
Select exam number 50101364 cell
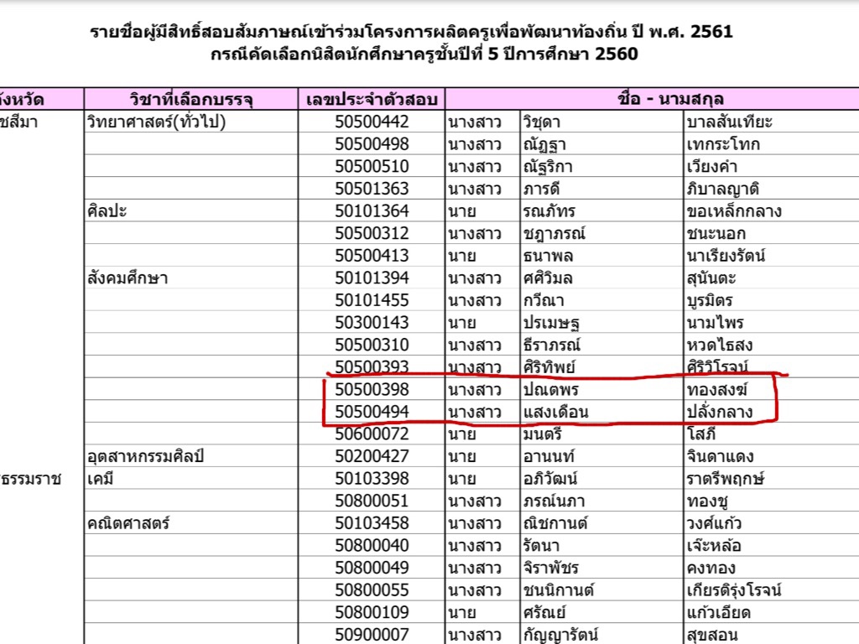[x=371, y=211]
